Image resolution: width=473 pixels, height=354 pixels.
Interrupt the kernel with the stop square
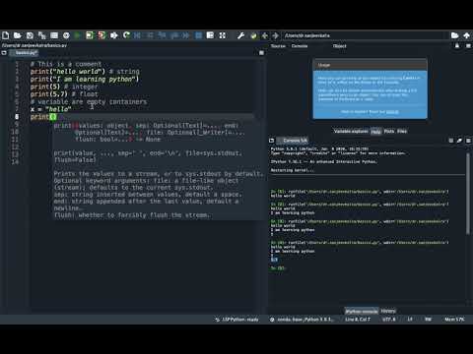pyautogui.click(x=451, y=141)
